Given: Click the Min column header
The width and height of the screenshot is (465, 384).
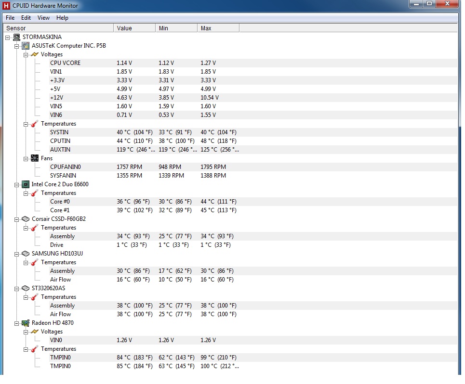Looking at the screenshot, I should [176, 28].
